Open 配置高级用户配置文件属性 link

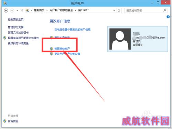23,38
